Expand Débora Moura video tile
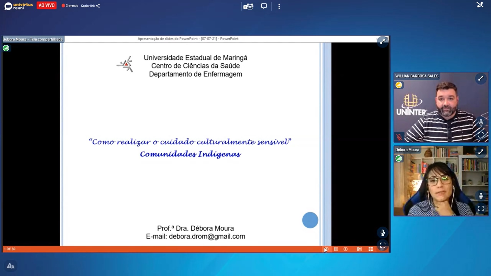491x276 pixels. tap(481, 152)
